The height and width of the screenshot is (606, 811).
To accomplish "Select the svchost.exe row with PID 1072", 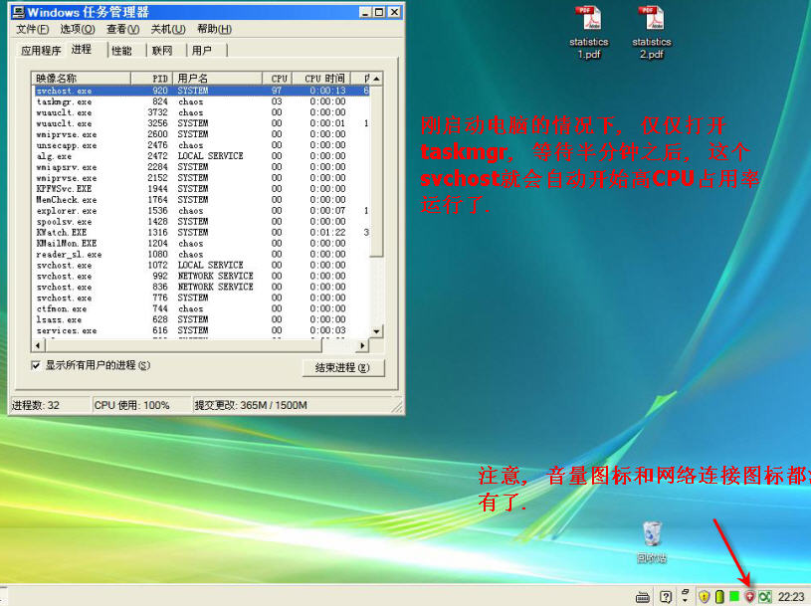I will pos(201,266).
